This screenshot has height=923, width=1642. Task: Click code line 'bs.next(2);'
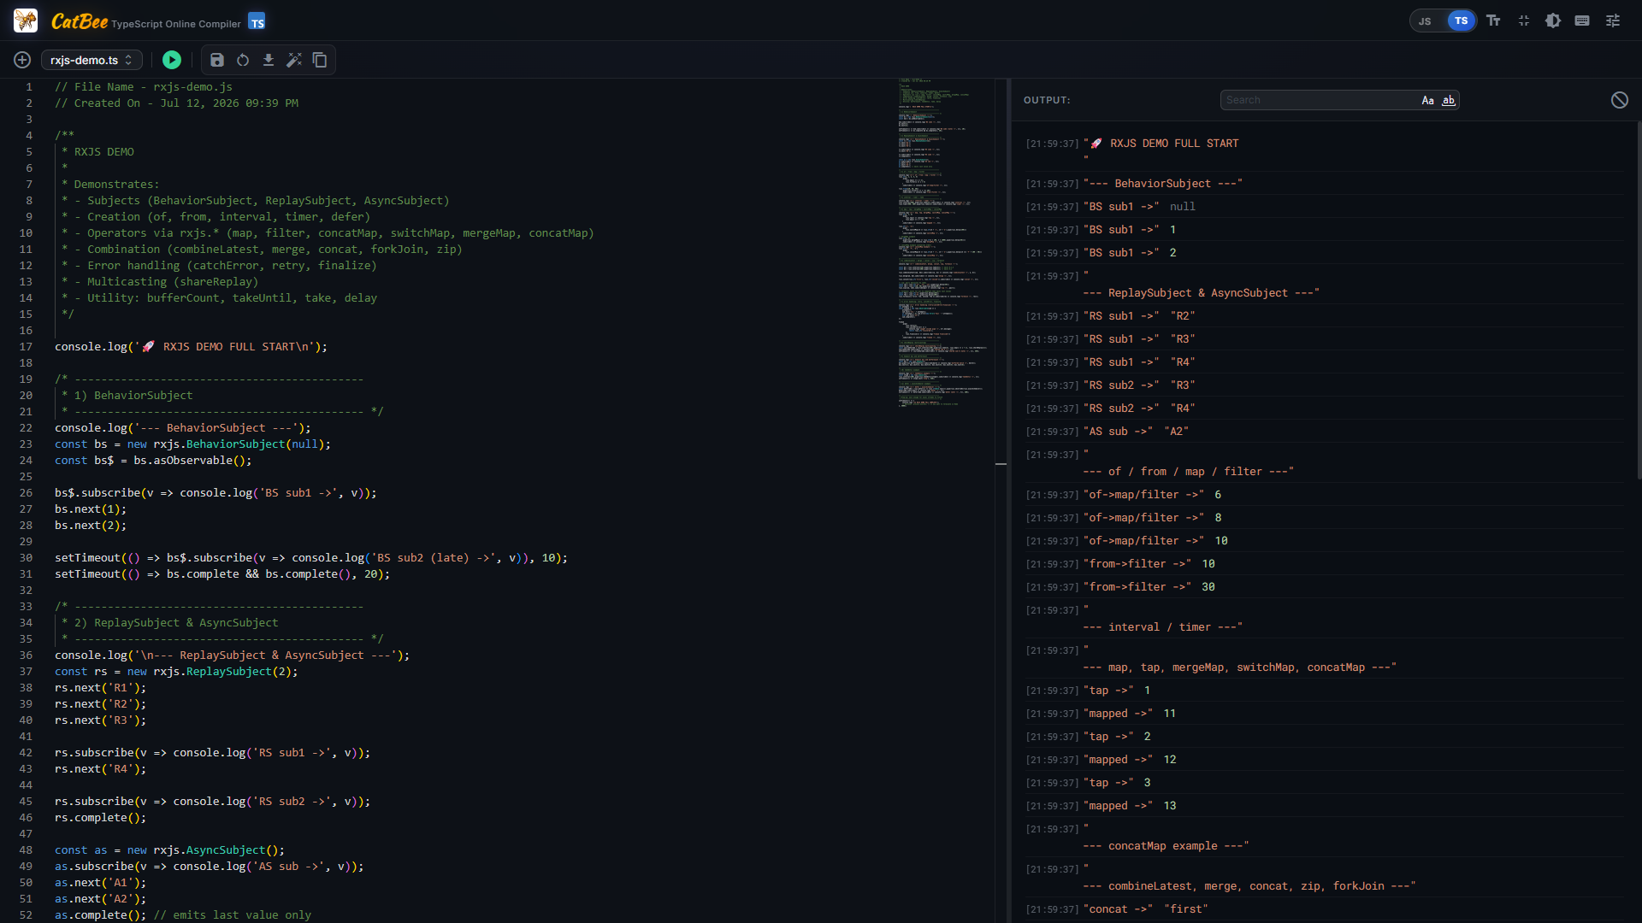(x=91, y=526)
